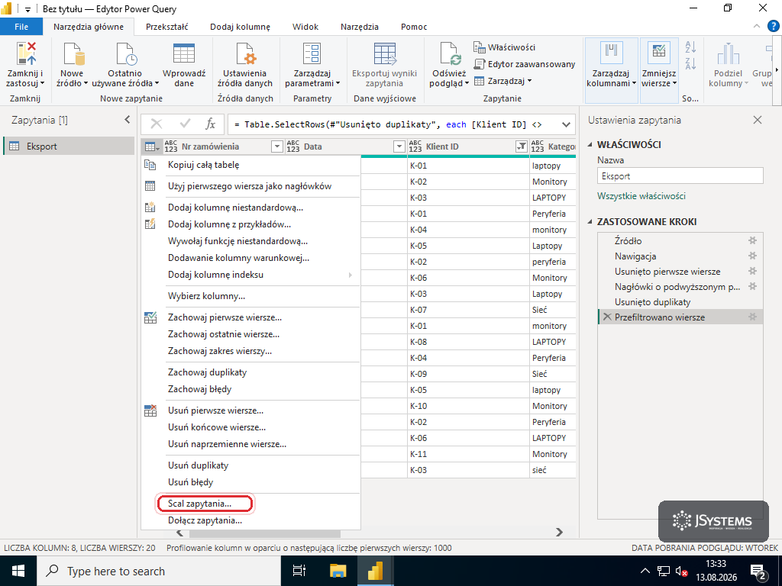Viewport: 782px width, 586px height.
Task: Choose Dodaj kolumnę z przykładów
Action: coord(250,224)
